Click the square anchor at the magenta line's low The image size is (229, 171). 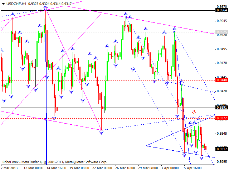pos(102,130)
